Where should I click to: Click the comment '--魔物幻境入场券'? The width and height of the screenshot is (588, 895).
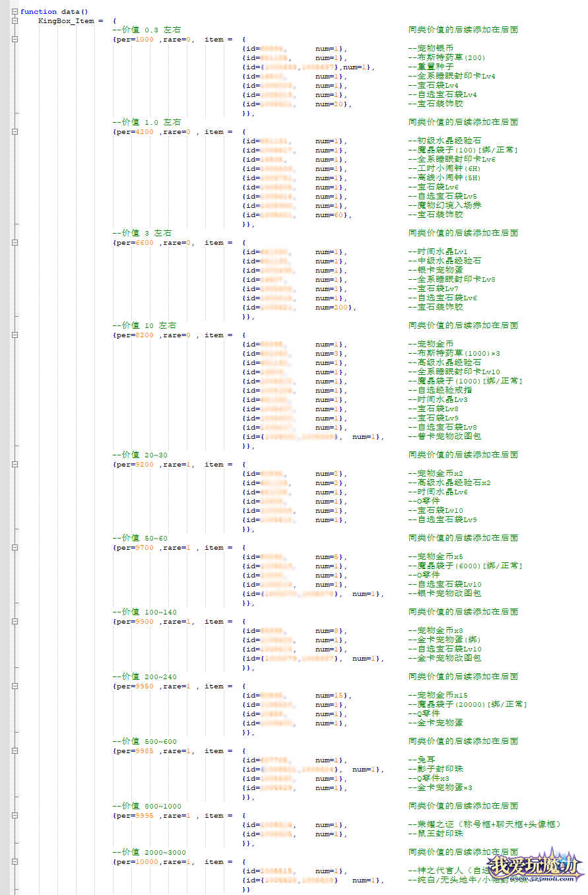[445, 205]
